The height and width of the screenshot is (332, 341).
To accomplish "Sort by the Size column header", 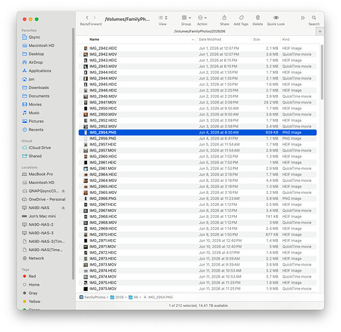I will tap(257, 39).
